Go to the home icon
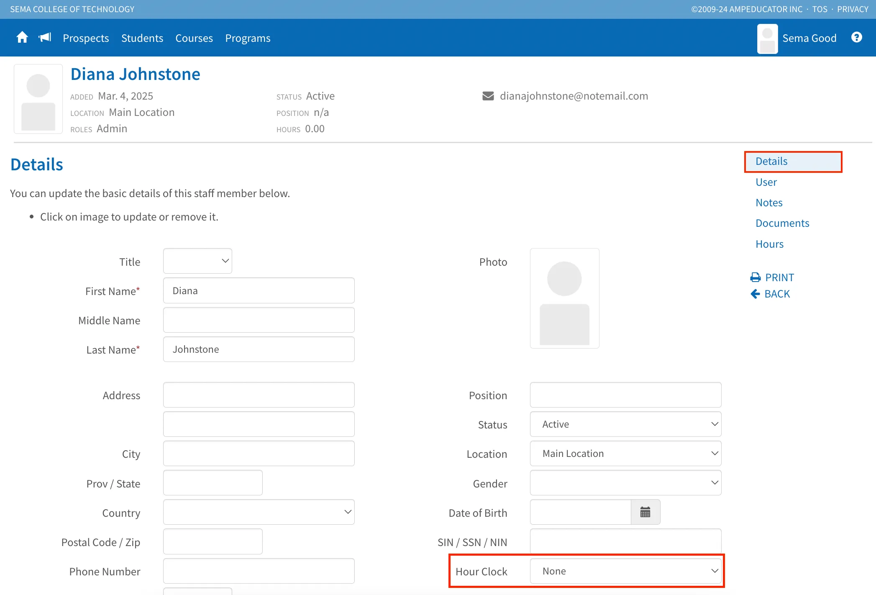 pyautogui.click(x=22, y=38)
